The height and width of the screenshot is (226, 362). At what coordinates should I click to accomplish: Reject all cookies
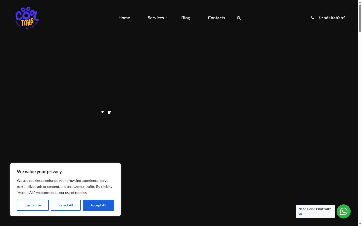coord(66,205)
